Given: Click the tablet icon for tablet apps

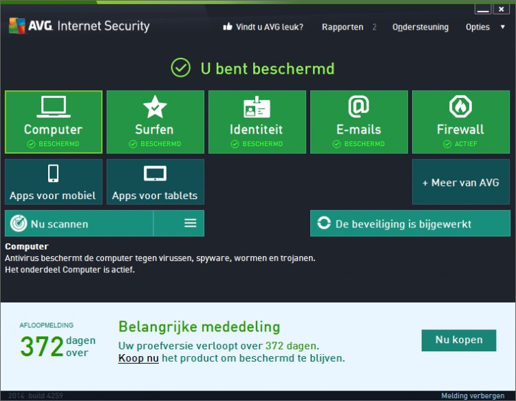Looking at the screenshot, I should click(x=155, y=174).
